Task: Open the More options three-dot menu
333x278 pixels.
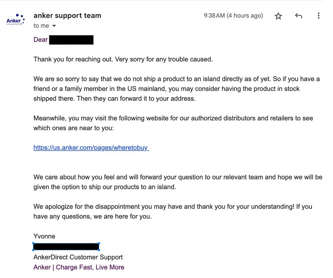Action: [x=318, y=16]
